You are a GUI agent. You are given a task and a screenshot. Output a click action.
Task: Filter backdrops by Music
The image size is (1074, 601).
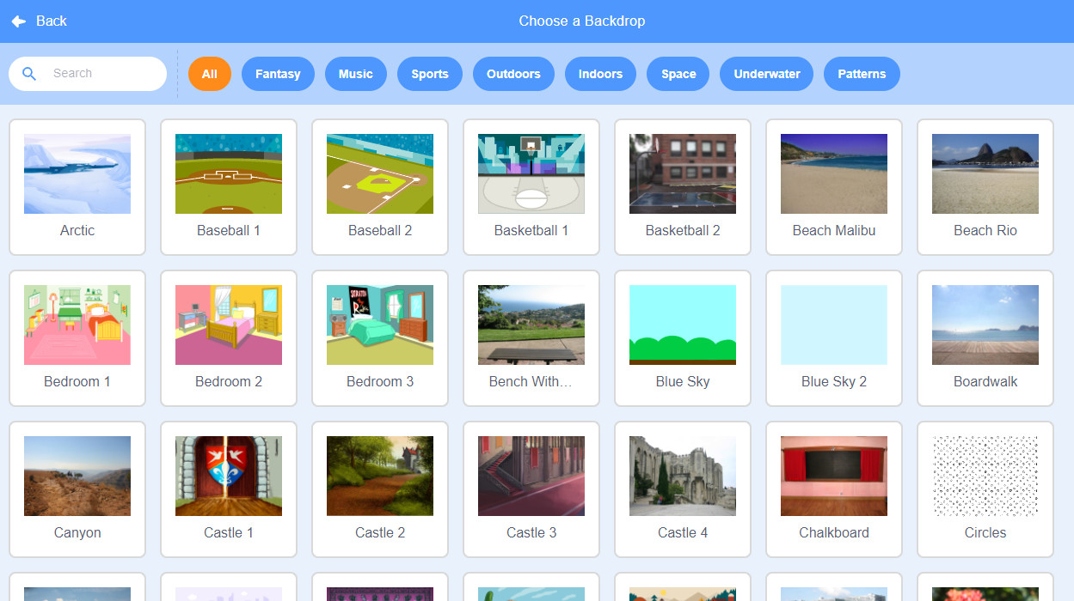pos(356,74)
